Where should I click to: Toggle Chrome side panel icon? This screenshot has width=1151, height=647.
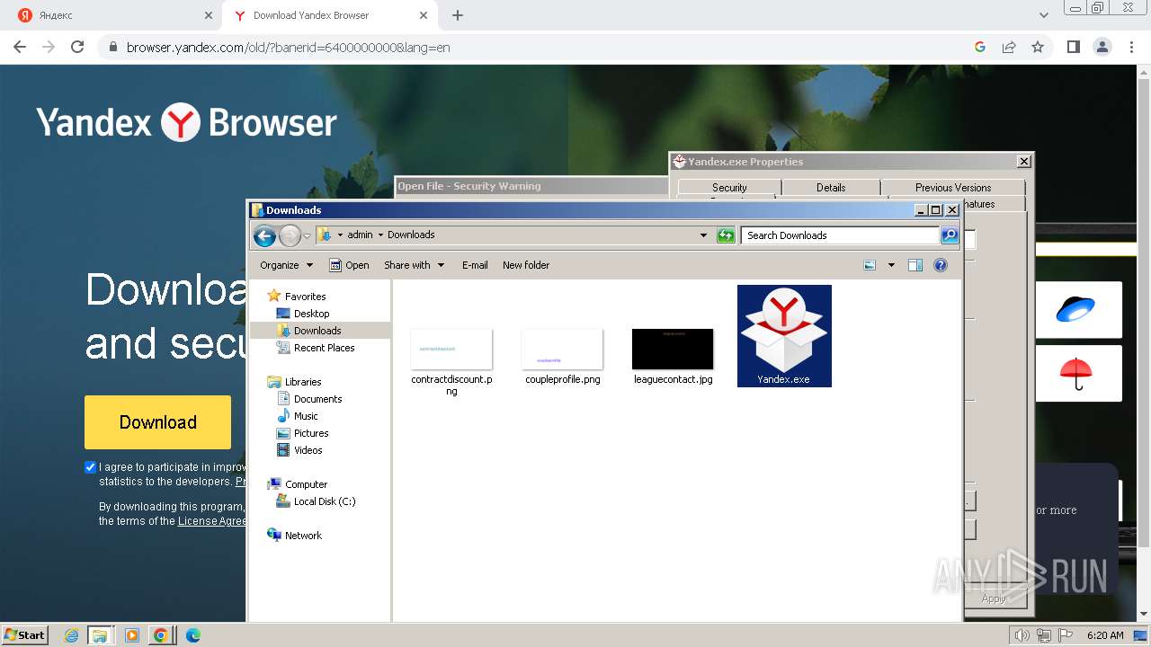(1074, 47)
